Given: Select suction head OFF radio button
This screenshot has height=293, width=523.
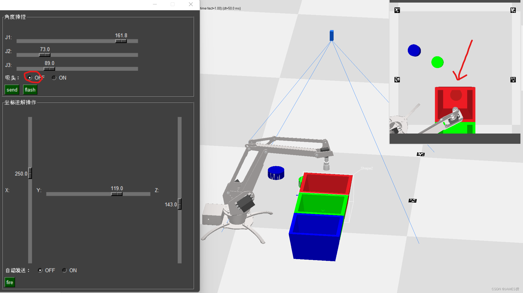Looking at the screenshot, I should (x=30, y=78).
